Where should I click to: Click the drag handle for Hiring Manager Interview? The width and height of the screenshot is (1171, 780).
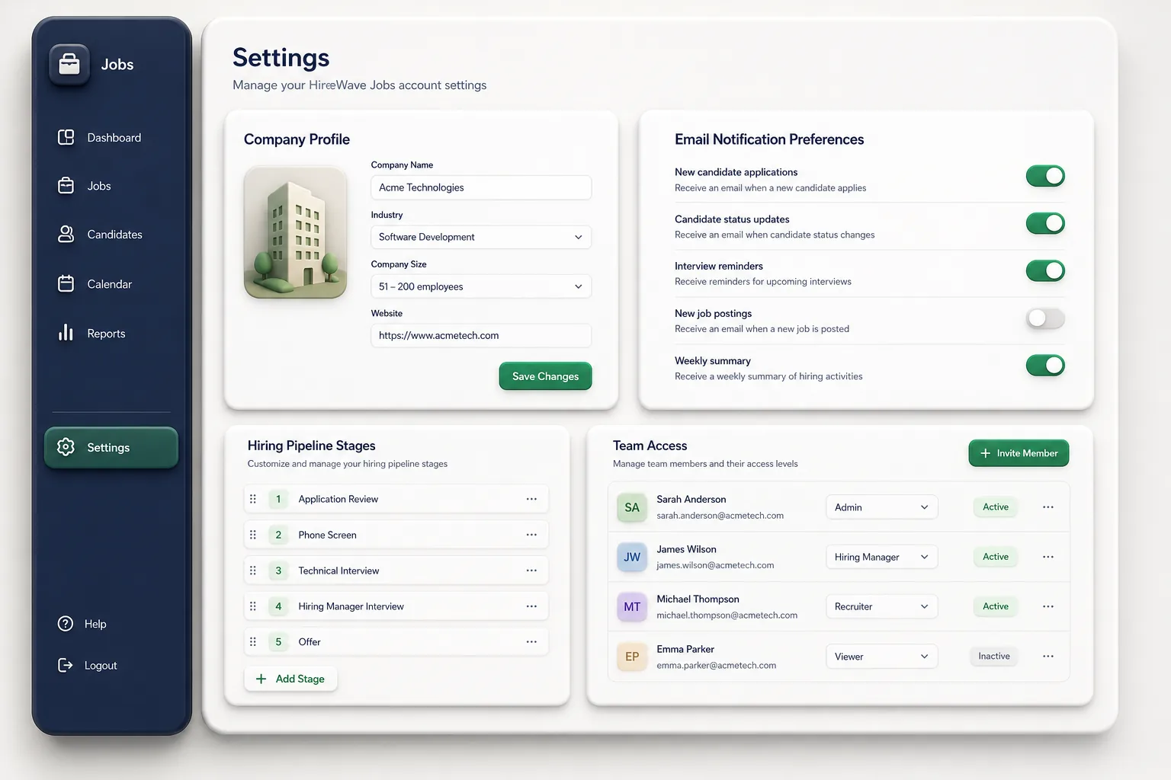click(x=253, y=606)
